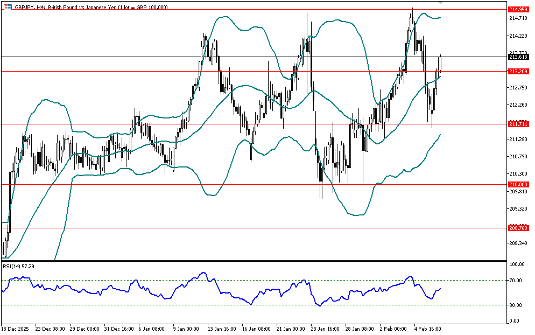
Task: Select the 214.959 red price label
Action: click(x=518, y=10)
